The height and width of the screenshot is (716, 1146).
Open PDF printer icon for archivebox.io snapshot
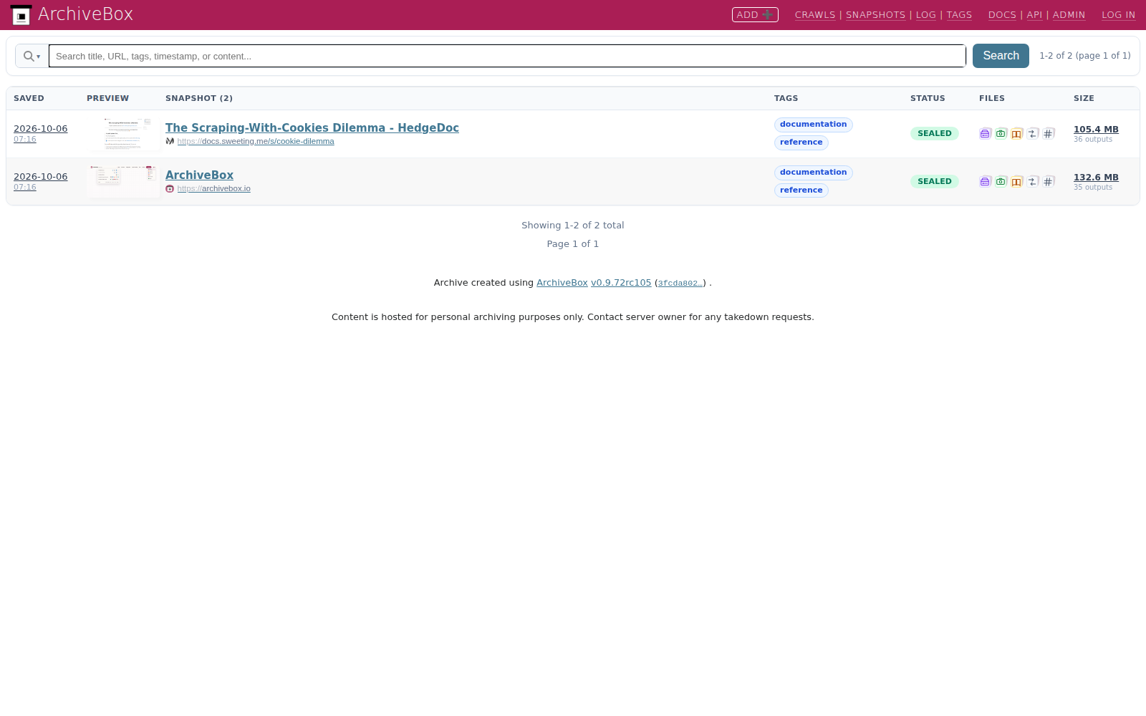click(x=985, y=182)
